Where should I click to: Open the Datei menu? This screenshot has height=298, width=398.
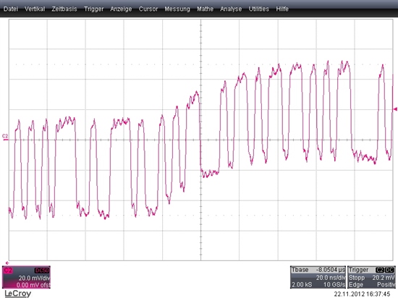[11, 9]
